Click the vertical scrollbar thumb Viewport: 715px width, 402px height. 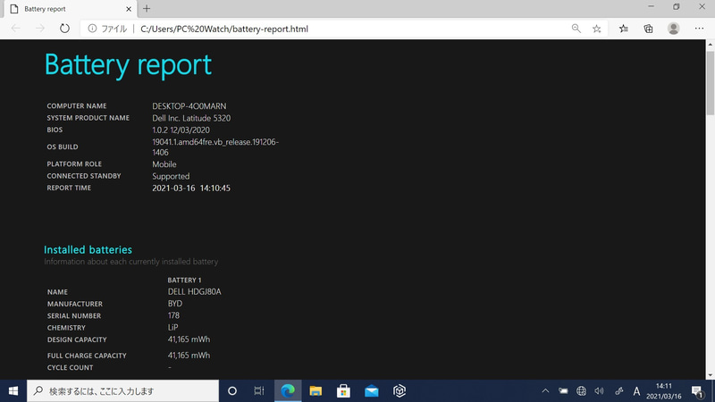point(710,82)
